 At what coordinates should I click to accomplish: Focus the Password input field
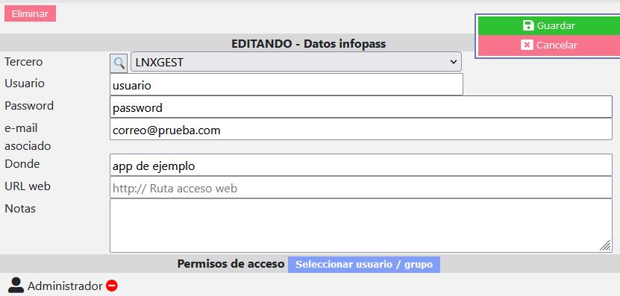tap(361, 107)
